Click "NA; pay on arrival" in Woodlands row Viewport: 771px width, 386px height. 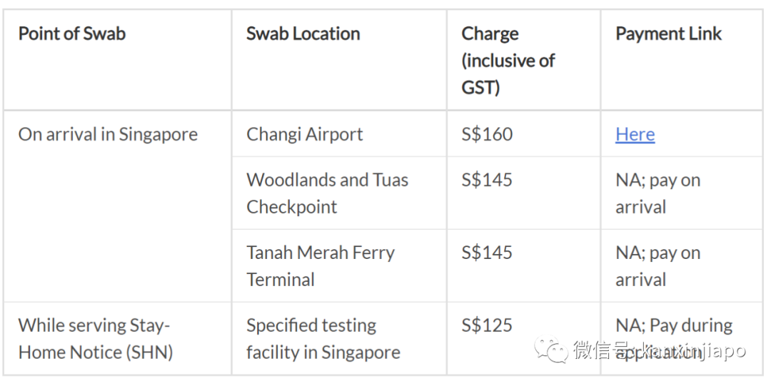coord(657,193)
